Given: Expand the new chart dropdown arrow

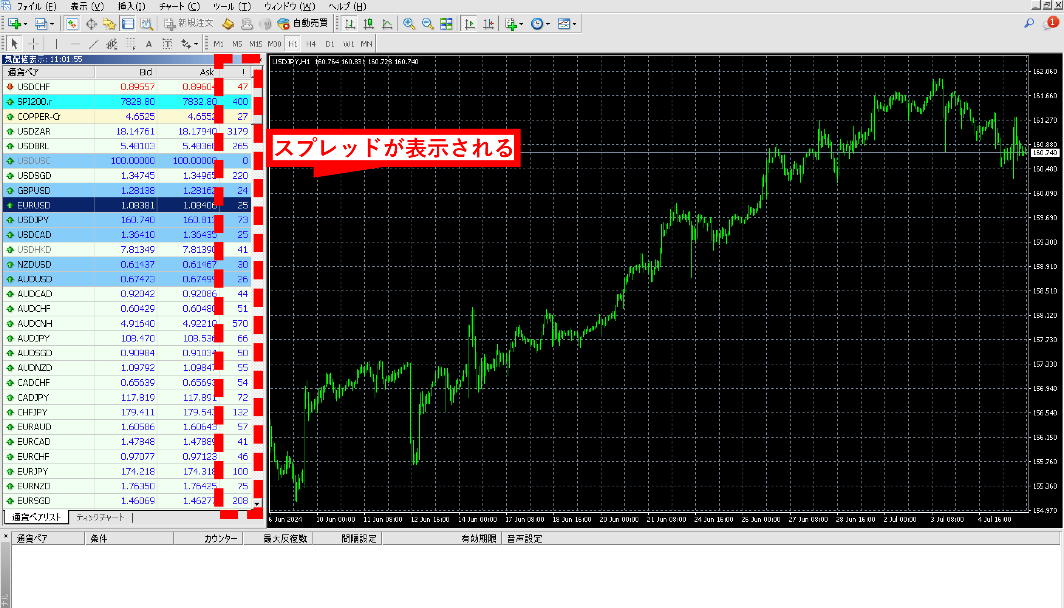Looking at the screenshot, I should coord(25,24).
